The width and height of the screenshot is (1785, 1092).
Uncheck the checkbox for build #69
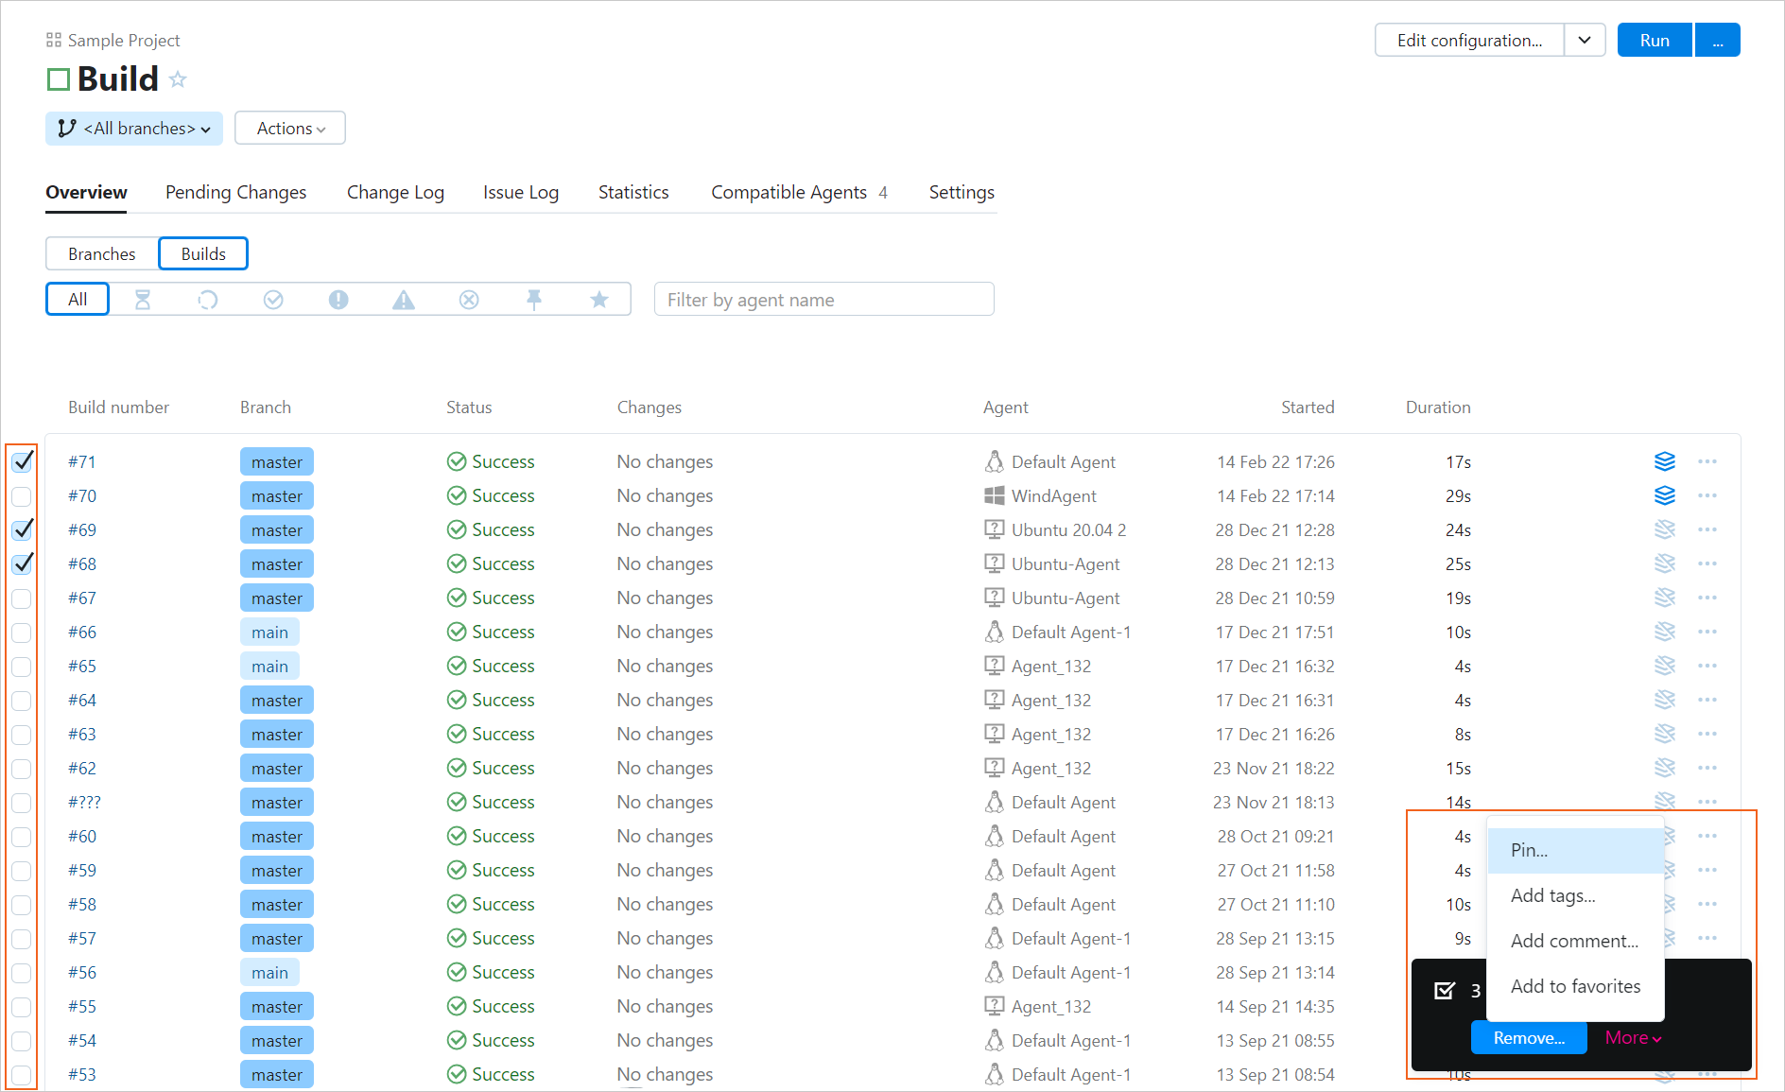[23, 529]
